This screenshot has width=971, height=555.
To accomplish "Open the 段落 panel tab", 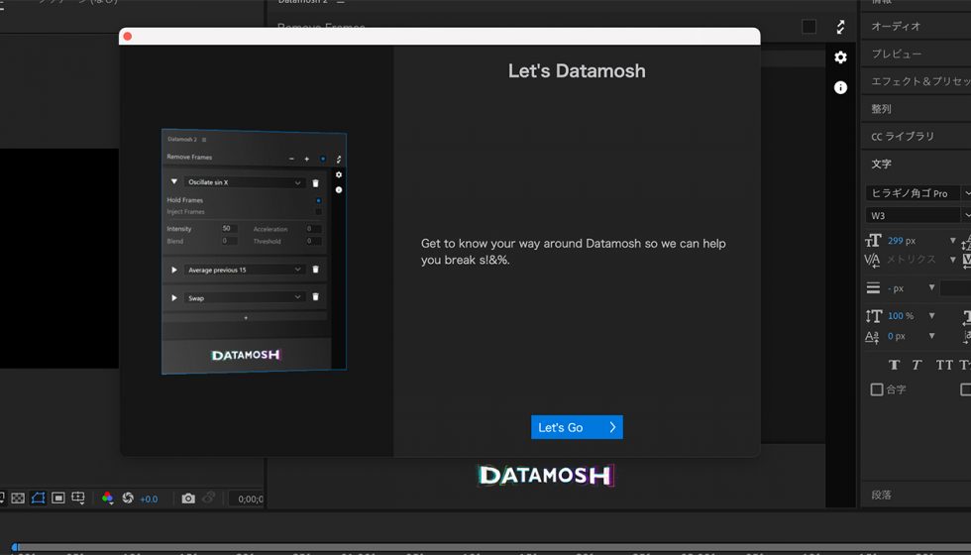I will click(x=881, y=495).
